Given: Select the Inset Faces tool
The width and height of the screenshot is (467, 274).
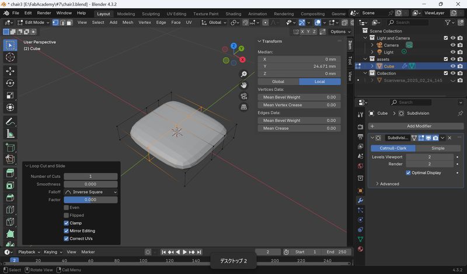Looking at the screenshot, I should point(10,185).
